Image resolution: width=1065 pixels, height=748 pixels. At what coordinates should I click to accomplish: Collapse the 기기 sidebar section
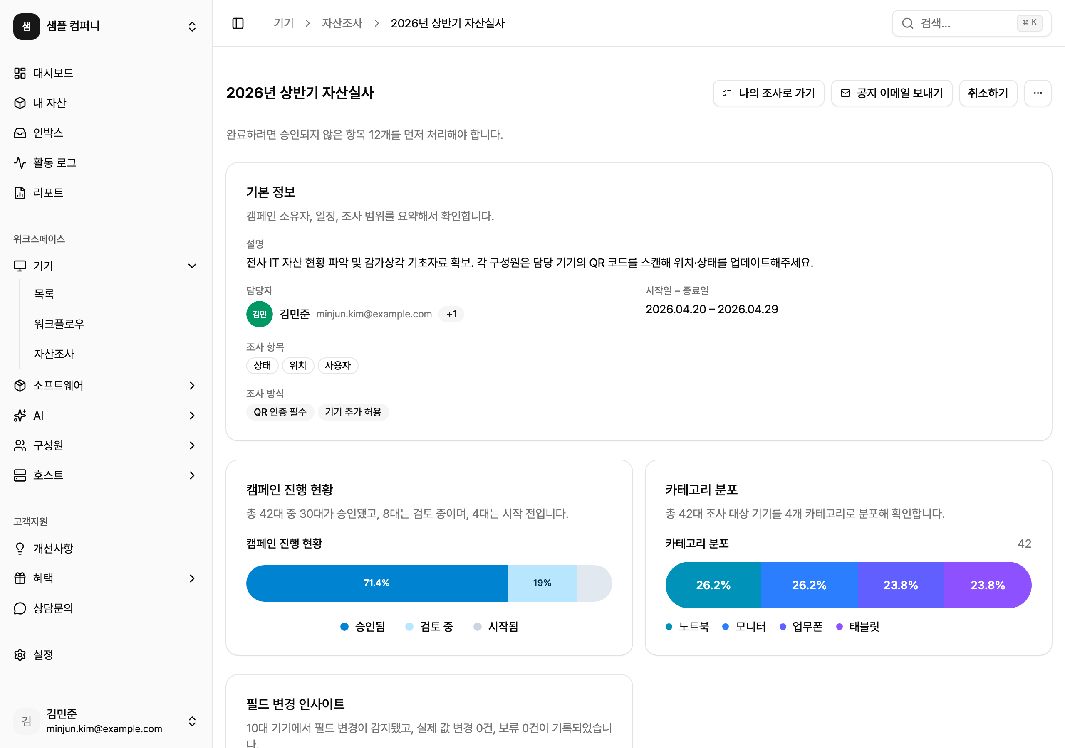click(x=191, y=266)
